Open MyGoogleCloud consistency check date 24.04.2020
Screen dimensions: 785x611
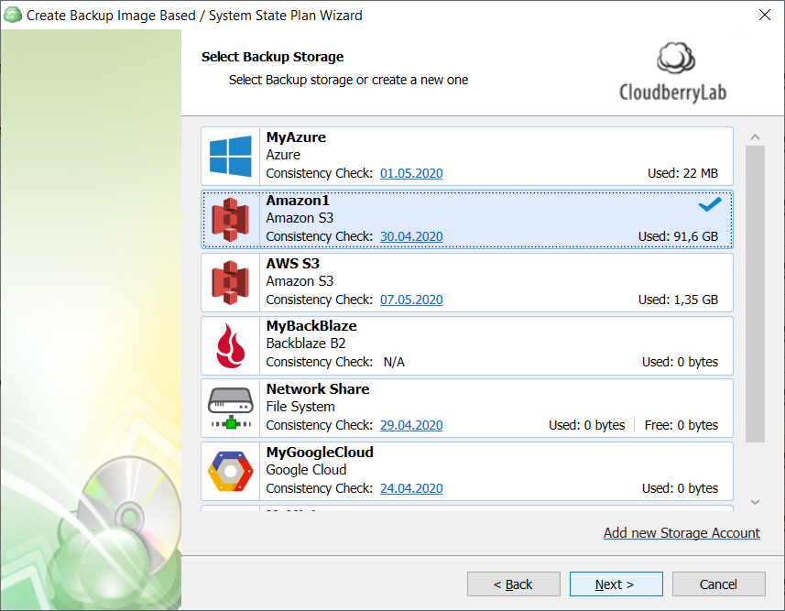pyautogui.click(x=411, y=488)
